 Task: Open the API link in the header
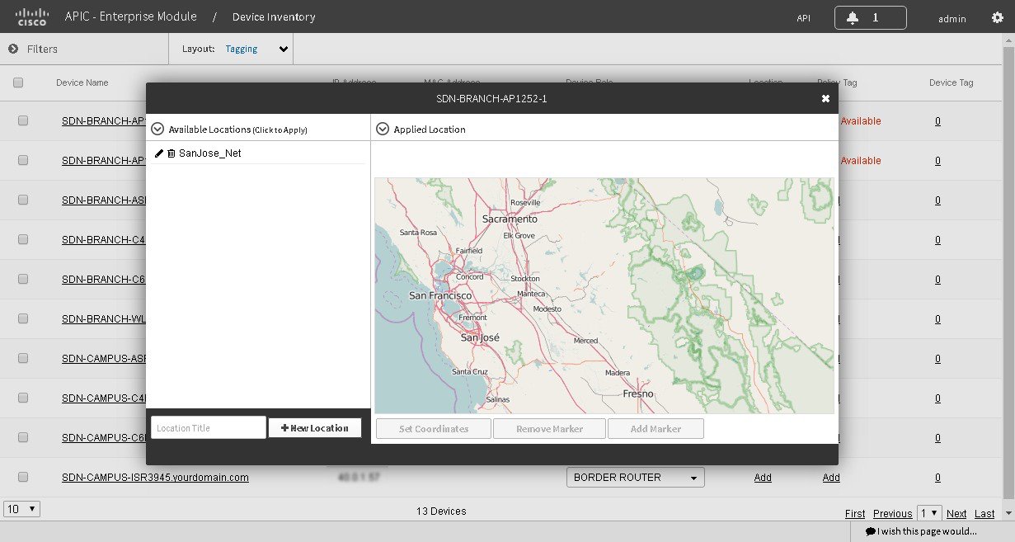click(803, 18)
